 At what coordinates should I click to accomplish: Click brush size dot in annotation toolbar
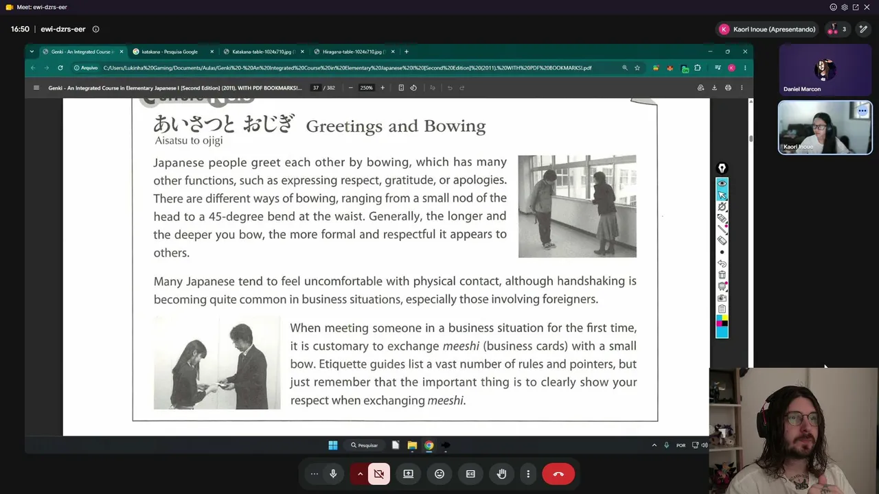click(722, 252)
